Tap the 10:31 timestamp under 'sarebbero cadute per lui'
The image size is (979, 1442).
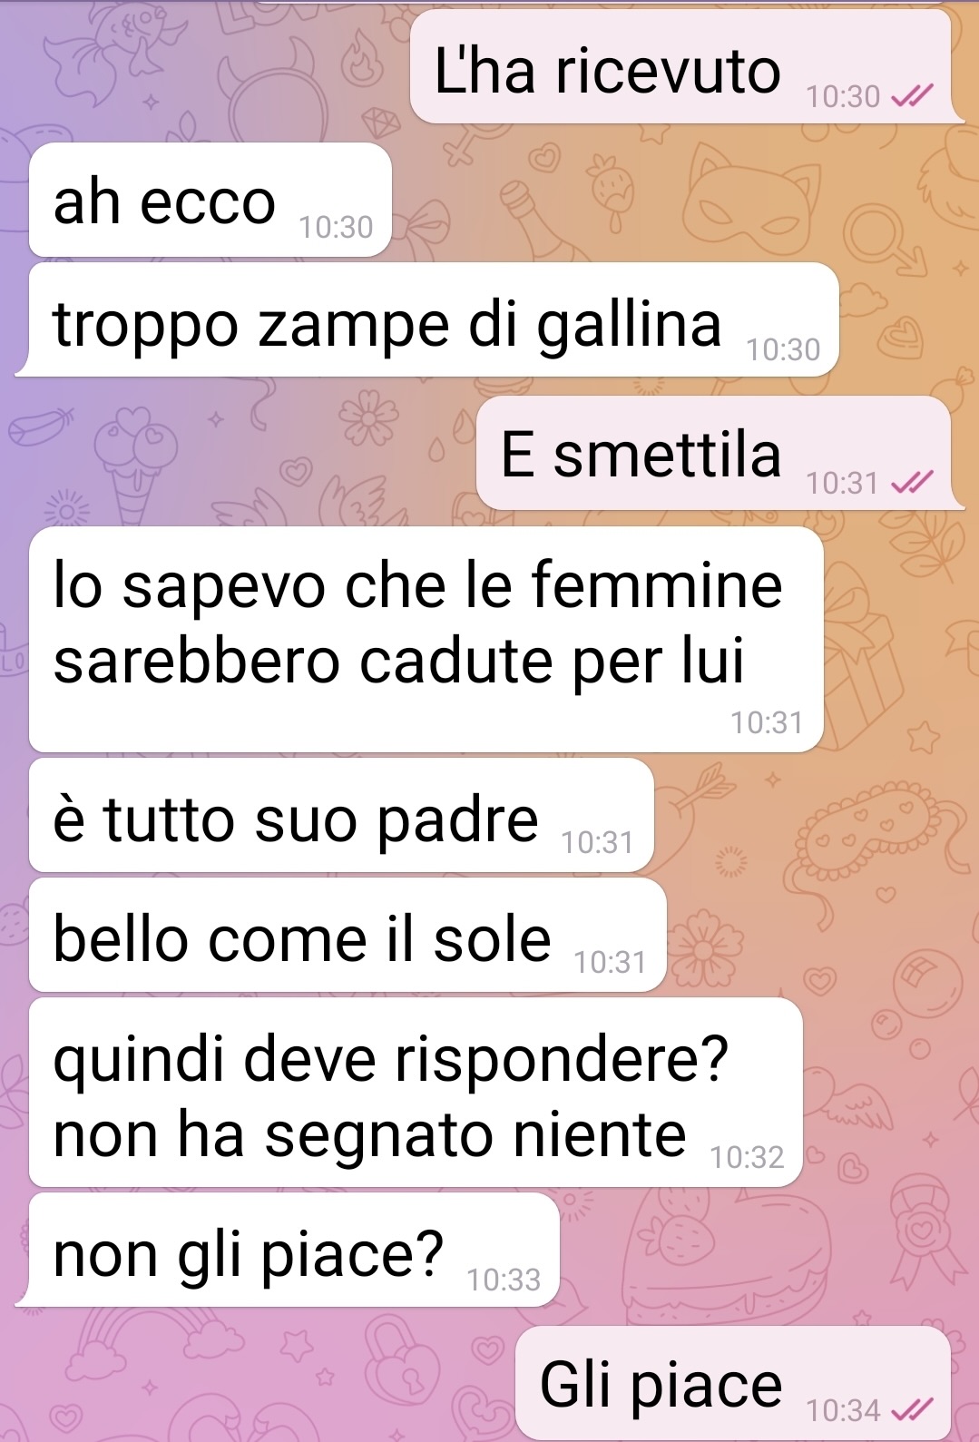(x=767, y=722)
